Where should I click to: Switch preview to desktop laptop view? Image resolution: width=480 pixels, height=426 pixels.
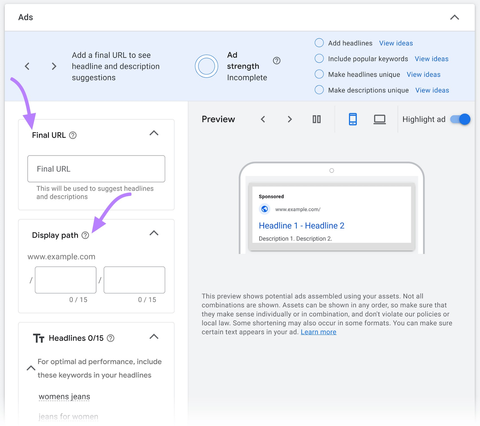point(379,119)
